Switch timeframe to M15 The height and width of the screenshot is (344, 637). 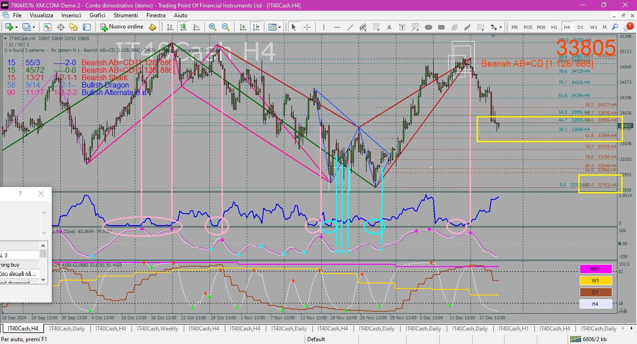tap(528, 27)
